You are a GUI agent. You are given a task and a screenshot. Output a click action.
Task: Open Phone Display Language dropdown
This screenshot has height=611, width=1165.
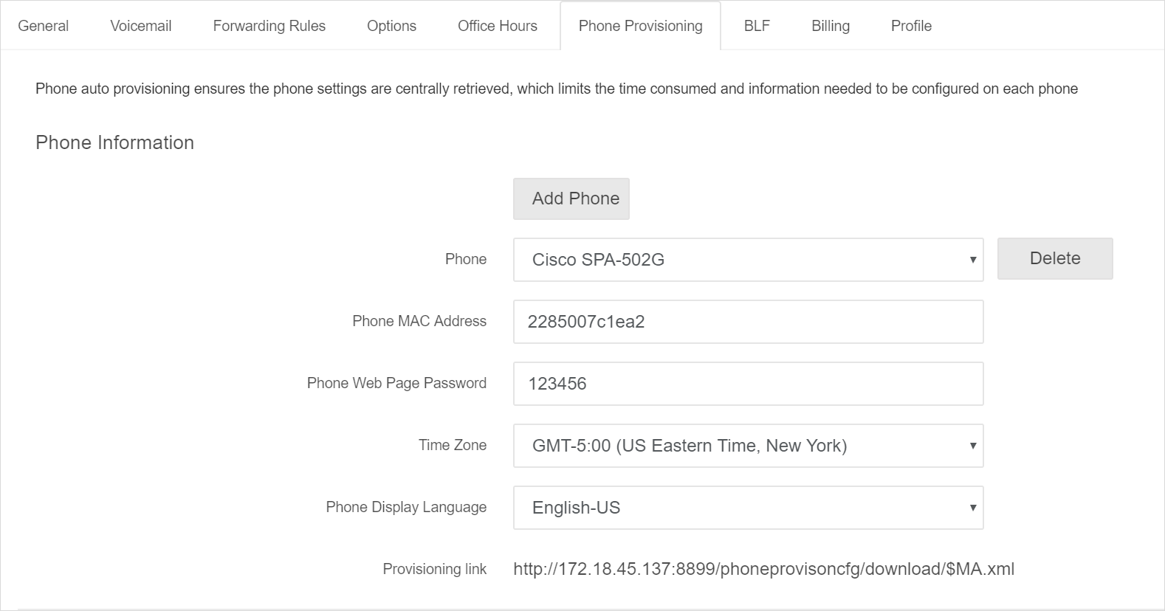coord(749,508)
